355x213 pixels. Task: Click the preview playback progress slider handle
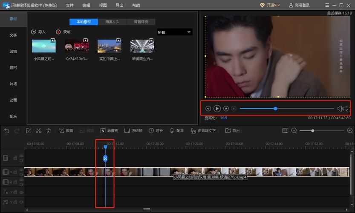tap(275, 109)
